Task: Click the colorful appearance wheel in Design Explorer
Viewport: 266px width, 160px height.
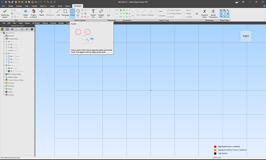Action: coord(2,29)
